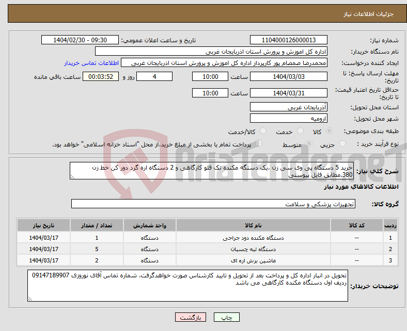This screenshot has width=407, height=331.
Task: Click the remaining time countdown 00:03:52
Action: [x=101, y=76]
